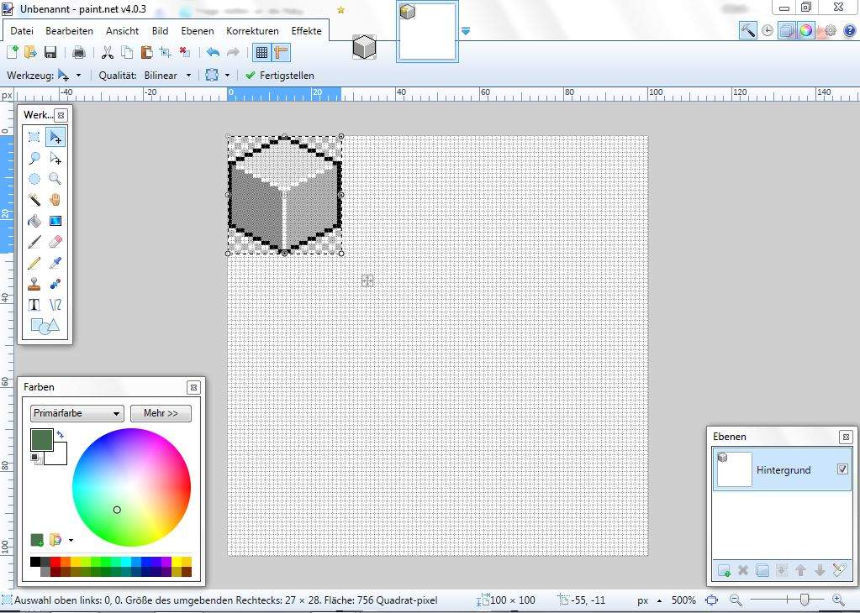Activate the Color Picker eyedropper tool
This screenshot has width=860, height=613.
pos(55,263)
